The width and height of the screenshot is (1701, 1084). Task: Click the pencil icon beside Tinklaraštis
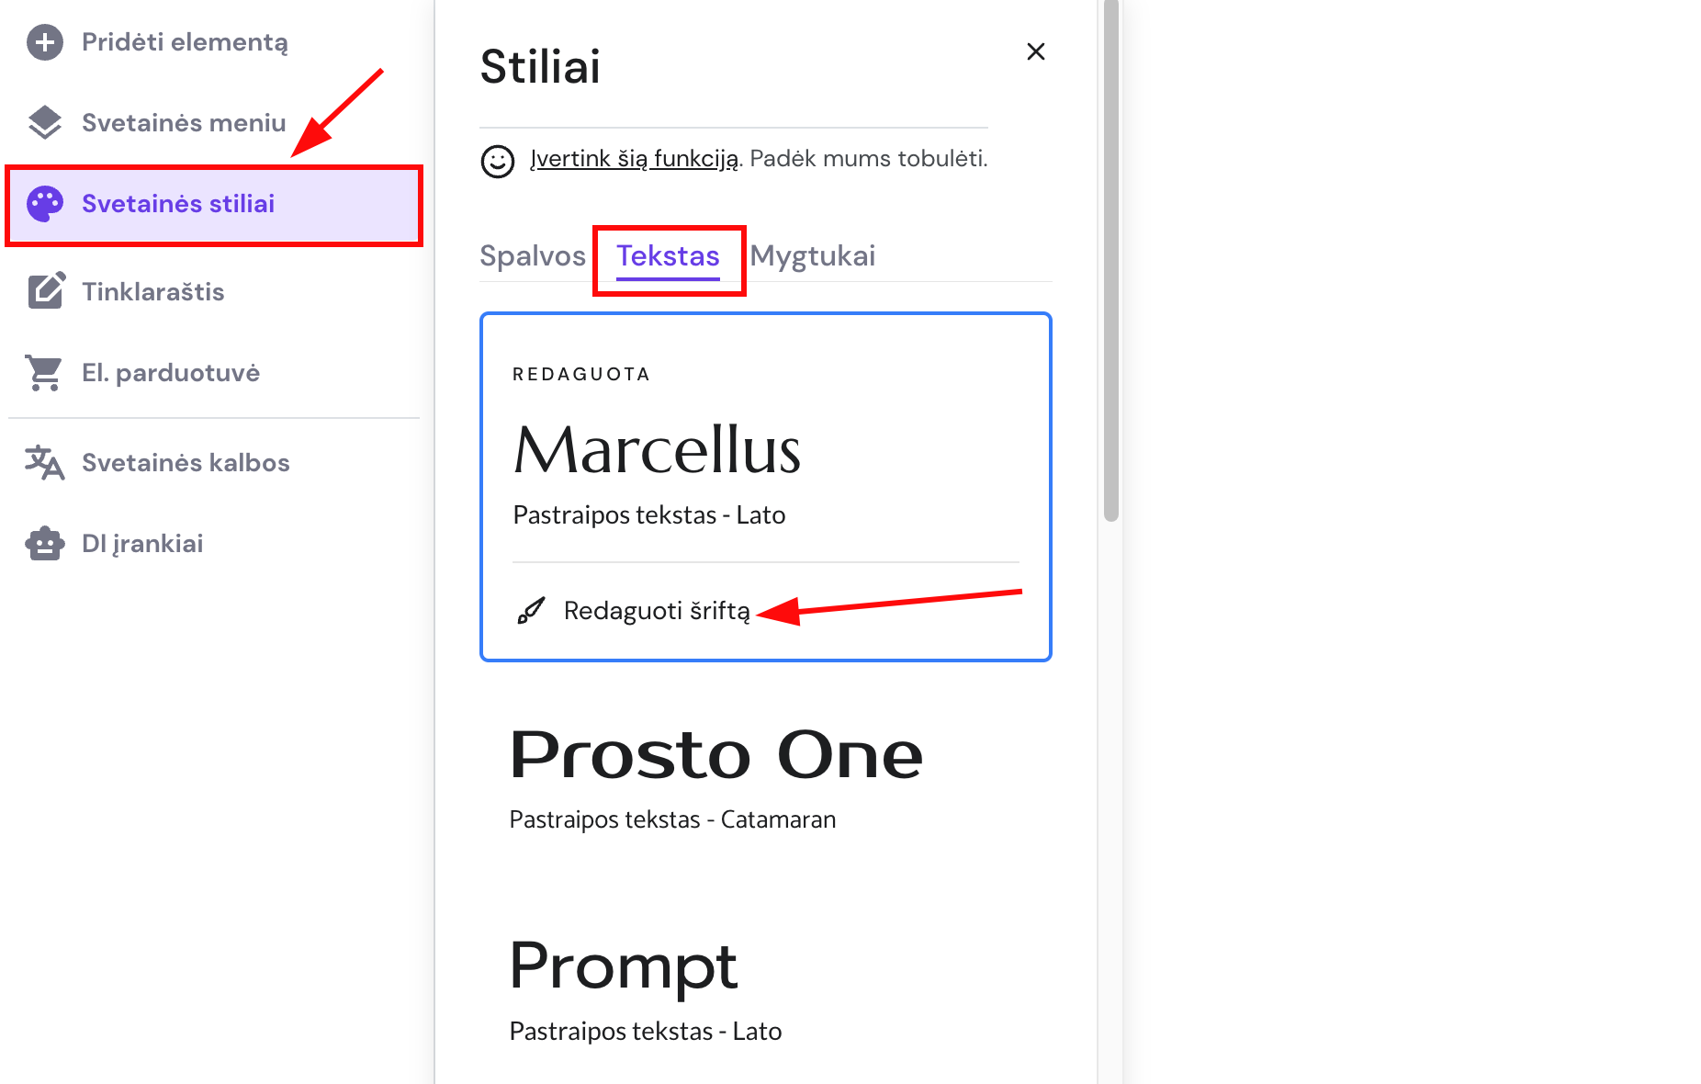click(x=46, y=291)
